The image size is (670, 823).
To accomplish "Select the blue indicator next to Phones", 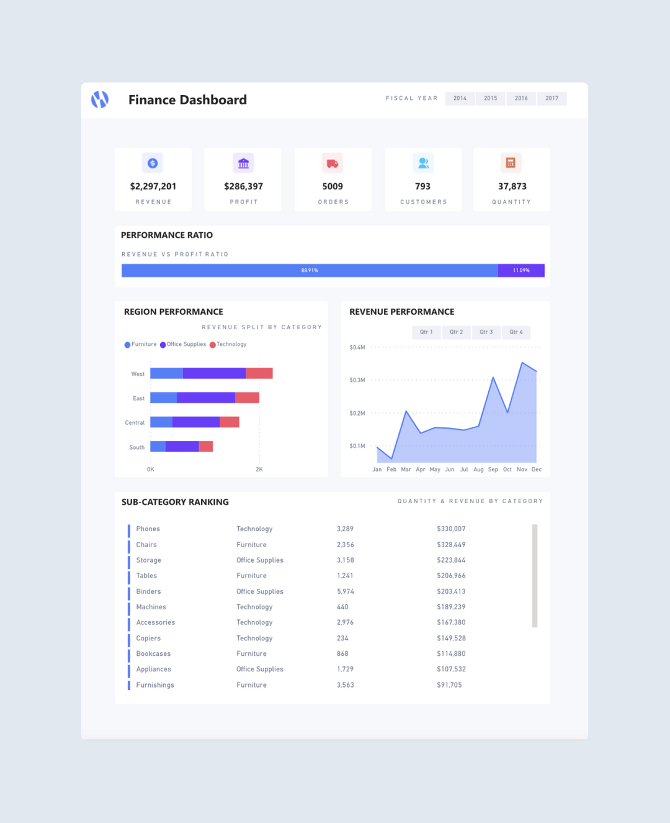I will coord(128,529).
